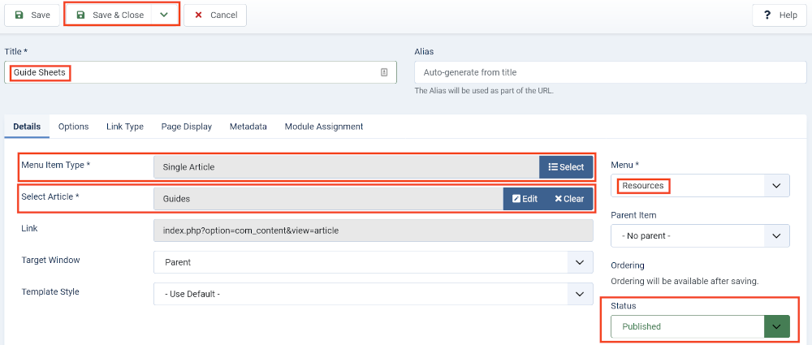Open the Help button

[780, 15]
